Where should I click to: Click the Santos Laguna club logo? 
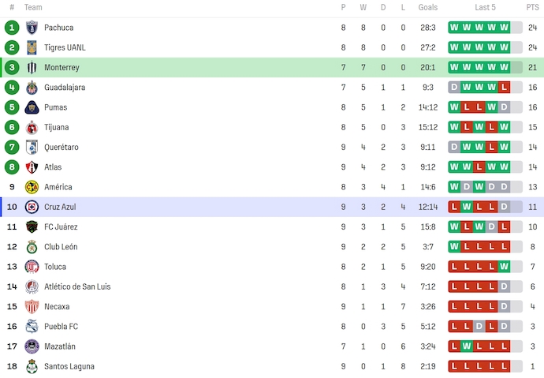tap(32, 366)
